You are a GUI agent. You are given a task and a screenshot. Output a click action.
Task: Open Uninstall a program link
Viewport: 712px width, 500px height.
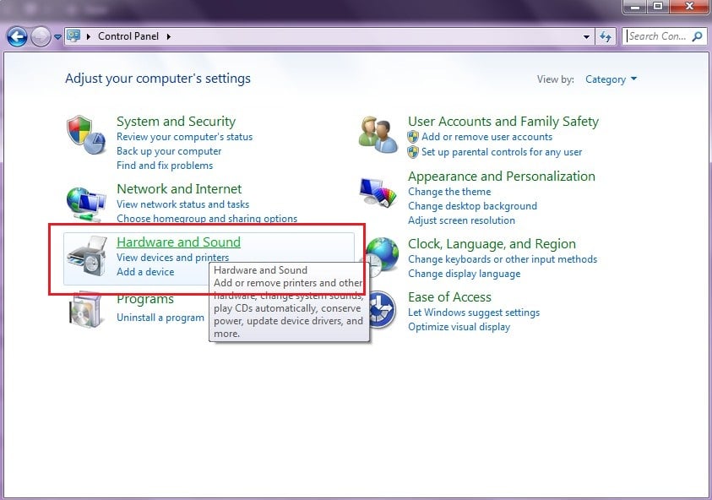(160, 318)
